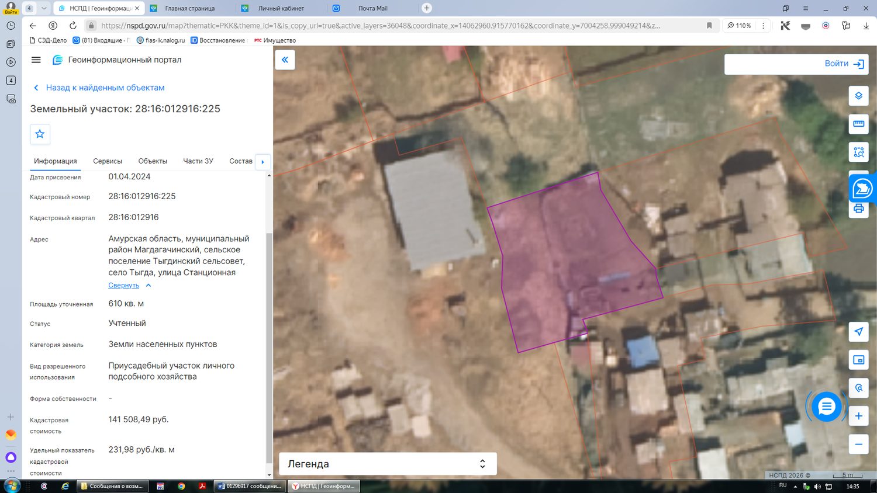Print the current map view
Screen dimensions: 877x493
pos(858,209)
